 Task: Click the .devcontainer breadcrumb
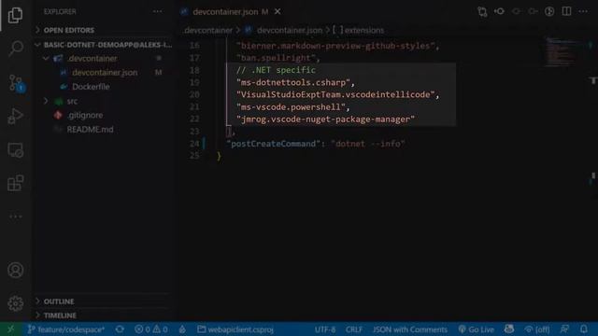tap(207, 30)
